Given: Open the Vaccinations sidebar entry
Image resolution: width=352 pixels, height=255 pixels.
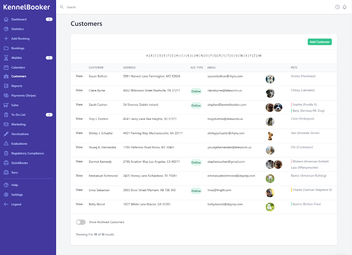Looking at the screenshot, I should click(20, 134).
